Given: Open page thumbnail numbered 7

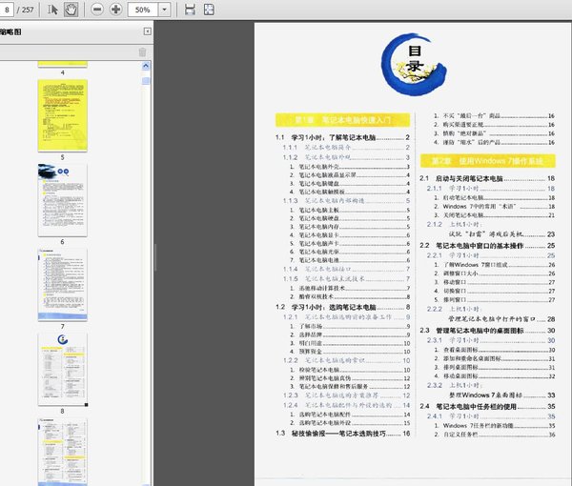Looking at the screenshot, I should click(x=63, y=285).
